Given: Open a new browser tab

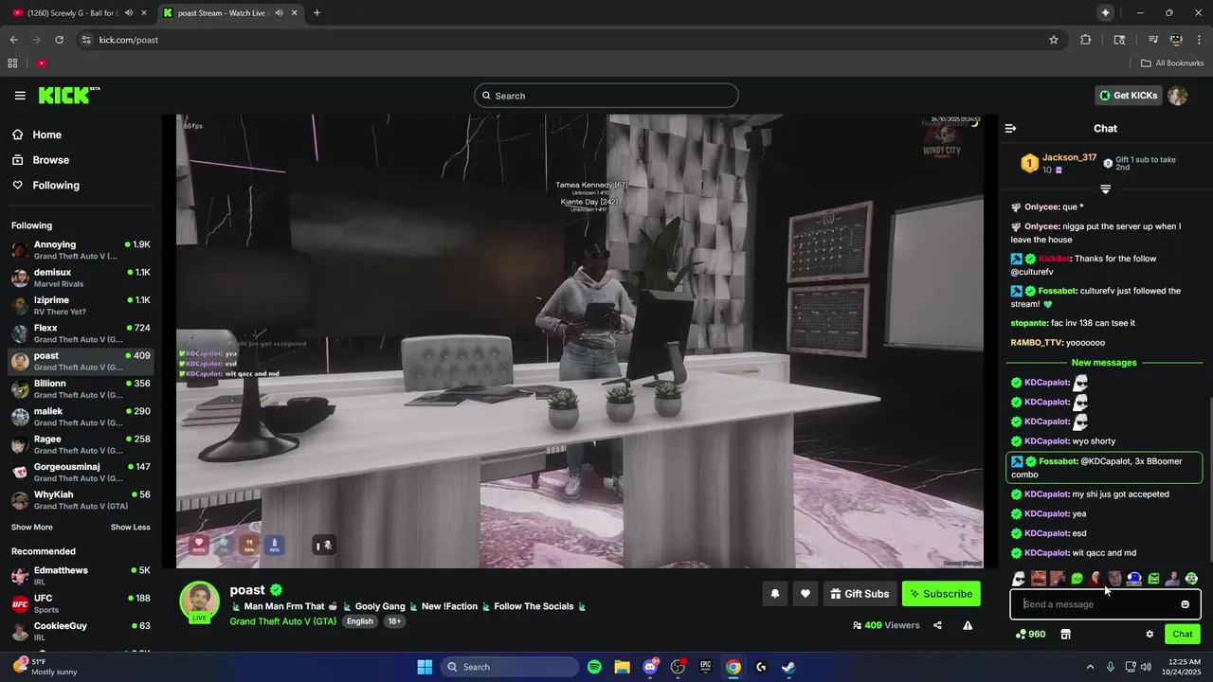Looking at the screenshot, I should 317,13.
